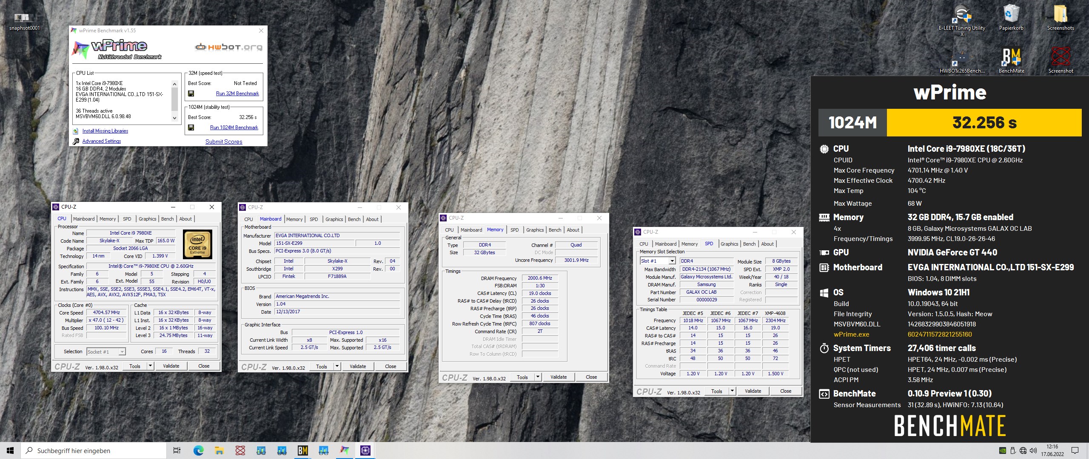The width and height of the screenshot is (1089, 459).
Task: Open File Explorer from the taskbar
Action: coord(219,450)
